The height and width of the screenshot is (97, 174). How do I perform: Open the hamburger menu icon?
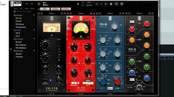(39, 4)
